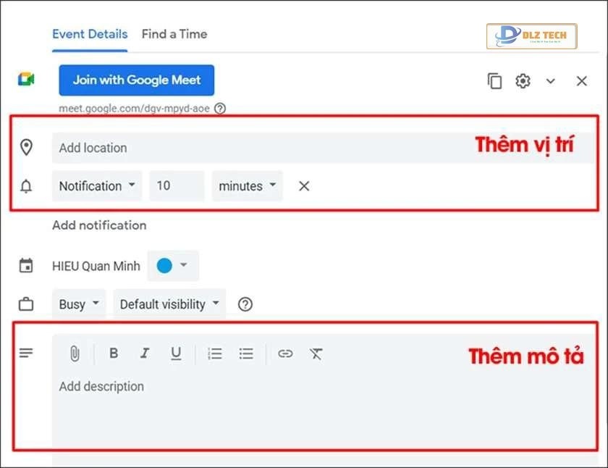The width and height of the screenshot is (608, 468).
Task: Remove formatting from the description text
Action: click(x=316, y=354)
